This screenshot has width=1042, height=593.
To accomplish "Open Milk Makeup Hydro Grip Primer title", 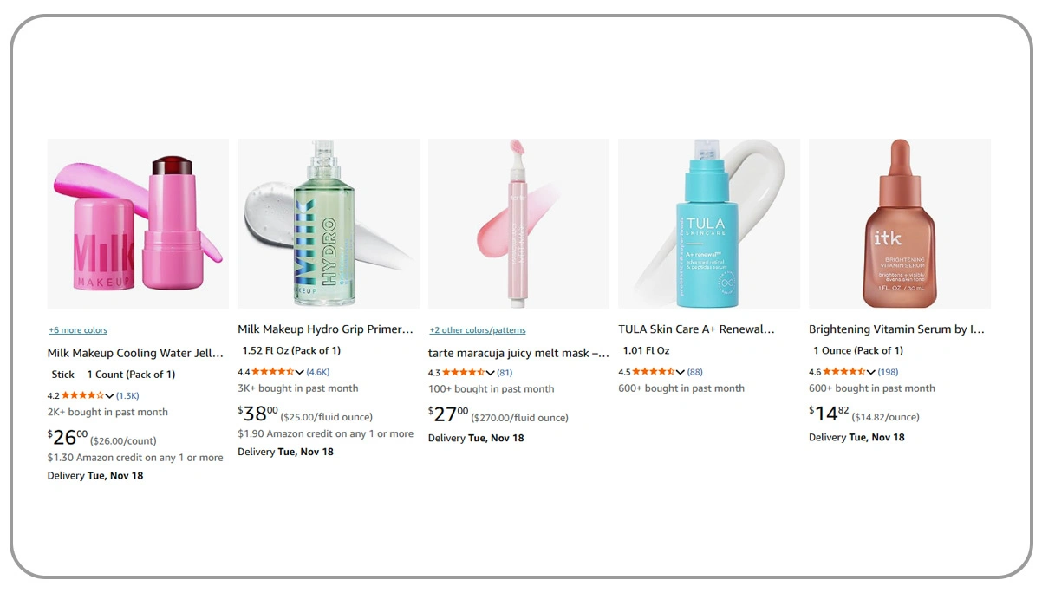I will pyautogui.click(x=325, y=329).
